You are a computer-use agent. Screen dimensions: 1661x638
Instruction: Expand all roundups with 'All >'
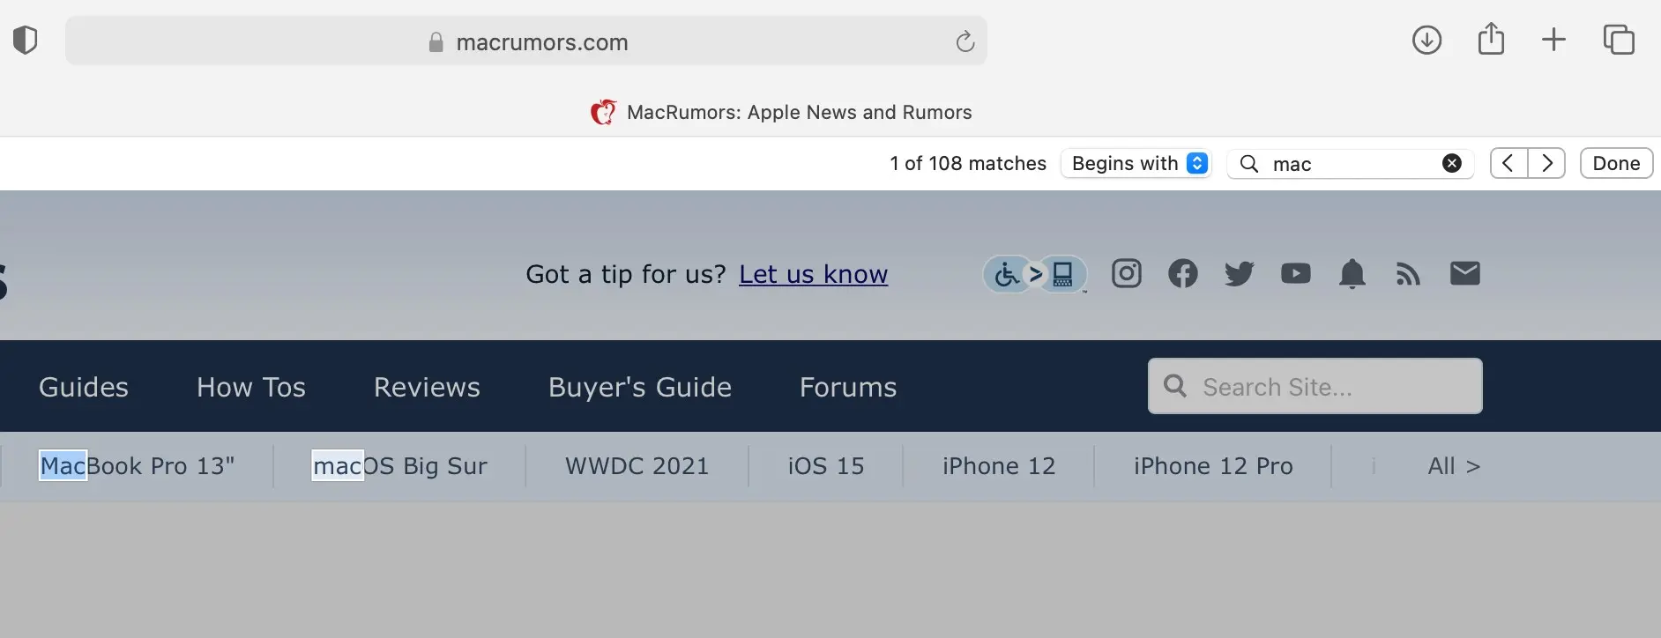pos(1454,465)
